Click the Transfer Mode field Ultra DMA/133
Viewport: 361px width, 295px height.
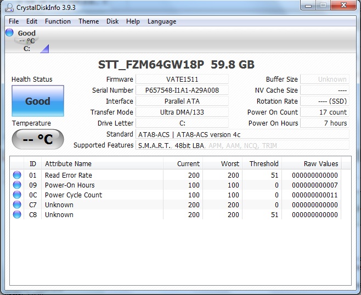point(182,112)
